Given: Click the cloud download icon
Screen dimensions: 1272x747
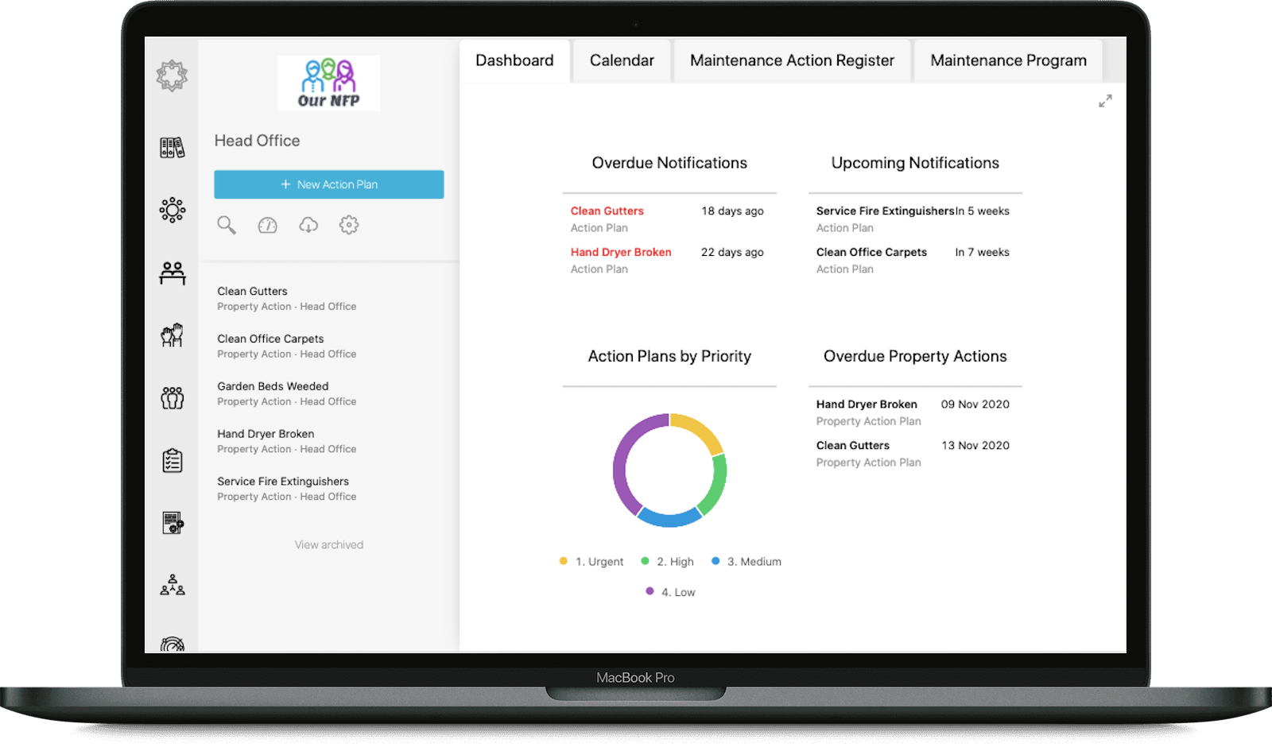Looking at the screenshot, I should click(308, 226).
